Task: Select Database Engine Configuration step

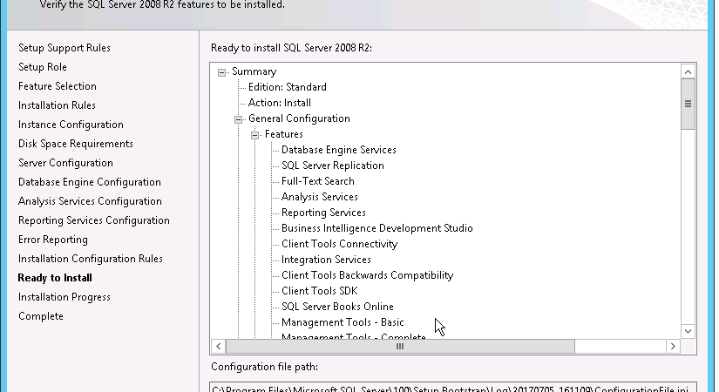Action: point(90,182)
